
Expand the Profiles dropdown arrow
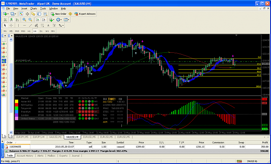(15, 14)
